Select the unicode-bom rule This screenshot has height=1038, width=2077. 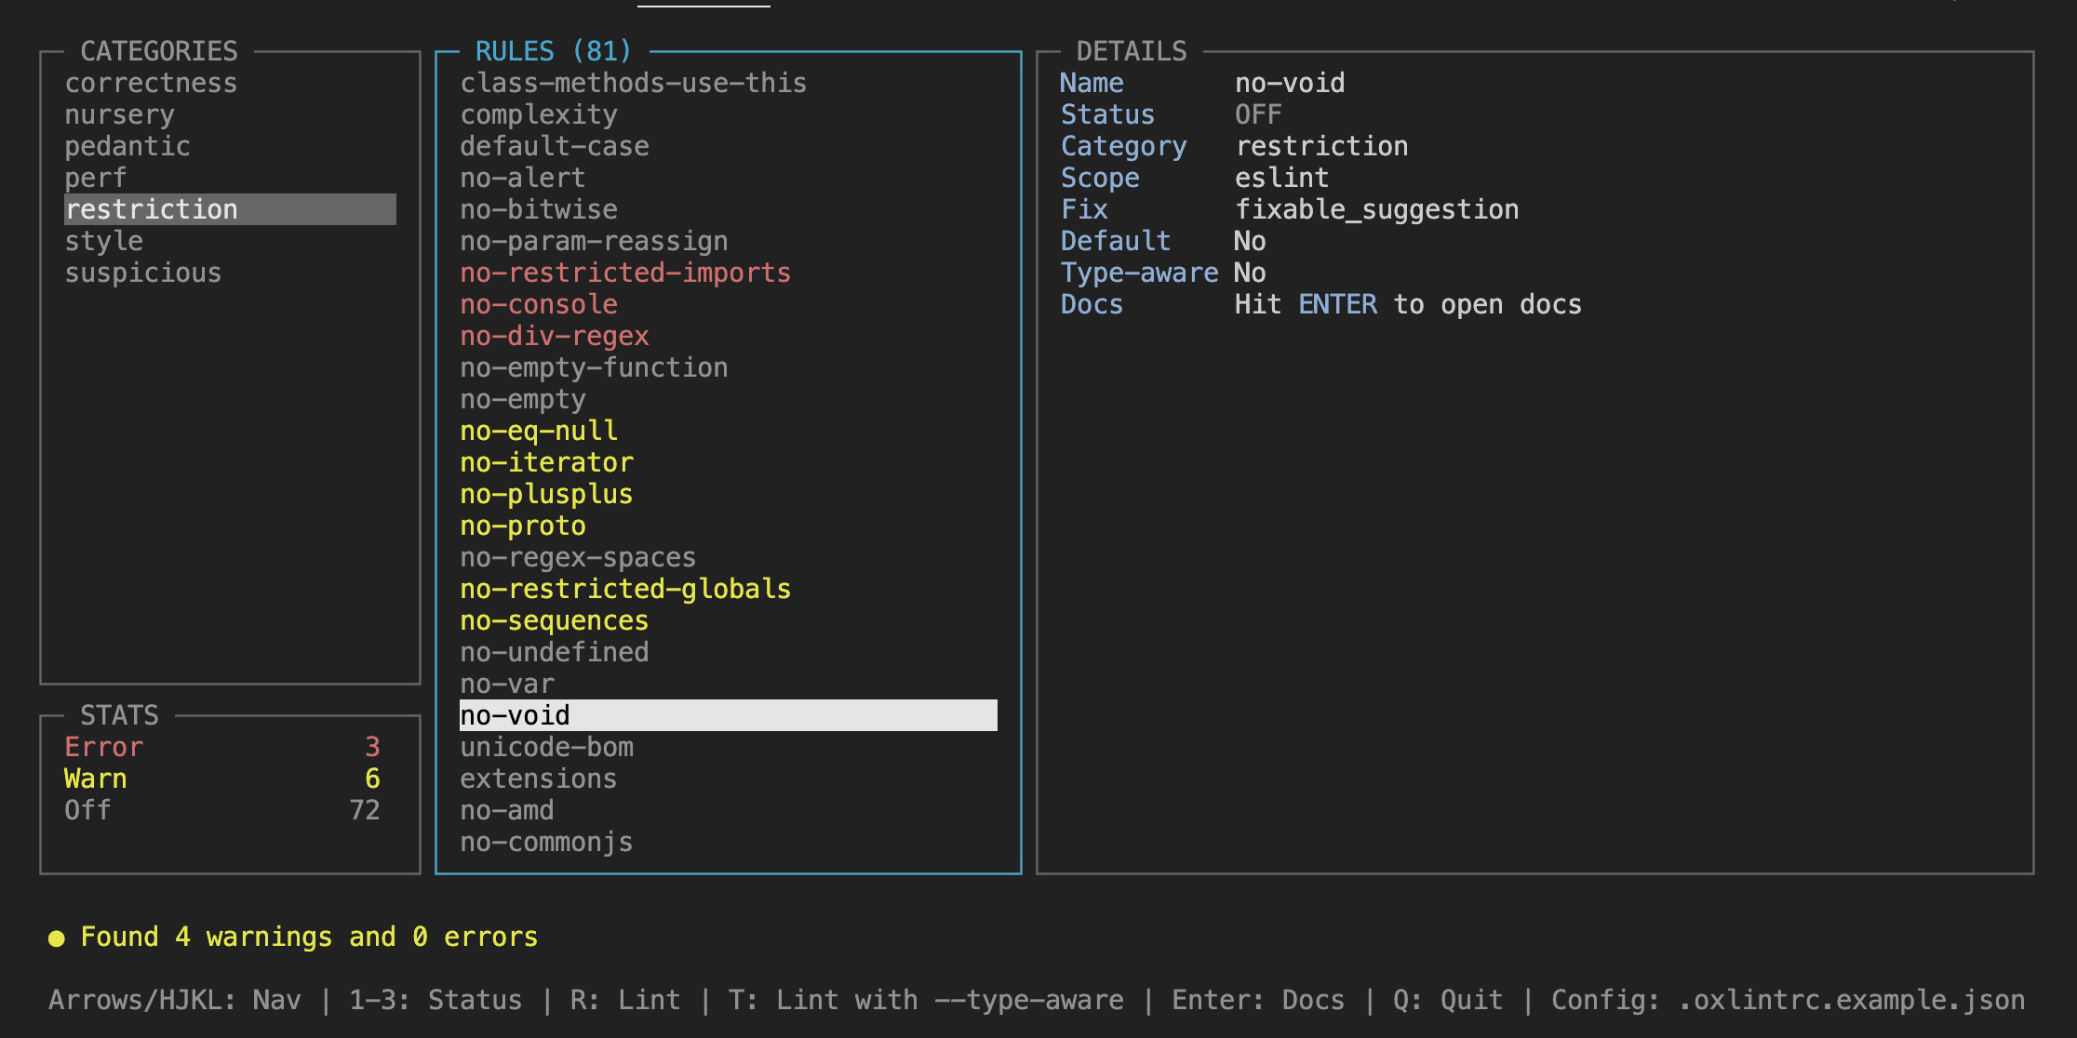546,747
